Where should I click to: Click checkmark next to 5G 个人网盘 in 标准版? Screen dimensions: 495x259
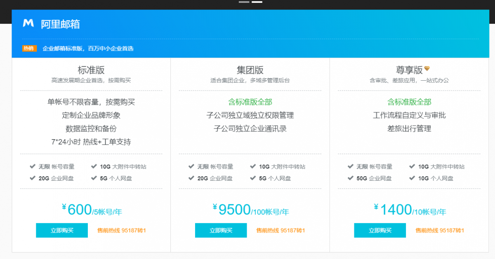click(94, 178)
